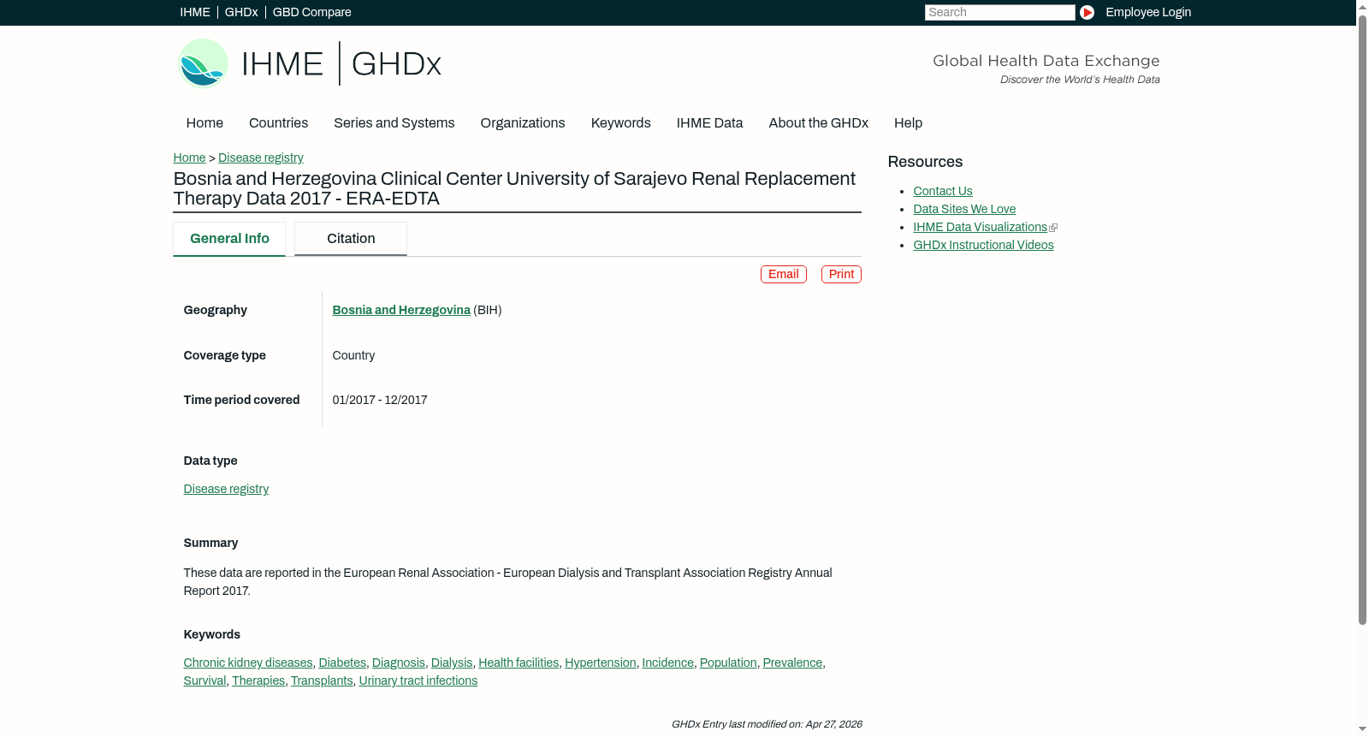Open GHDx link in the top bar
Image resolution: width=1369 pixels, height=737 pixels.
(241, 12)
